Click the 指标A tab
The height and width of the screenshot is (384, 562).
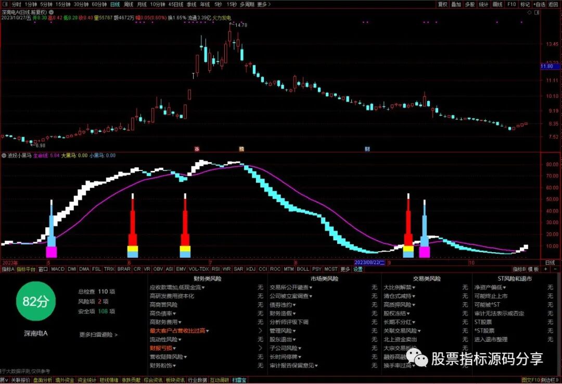[8, 269]
